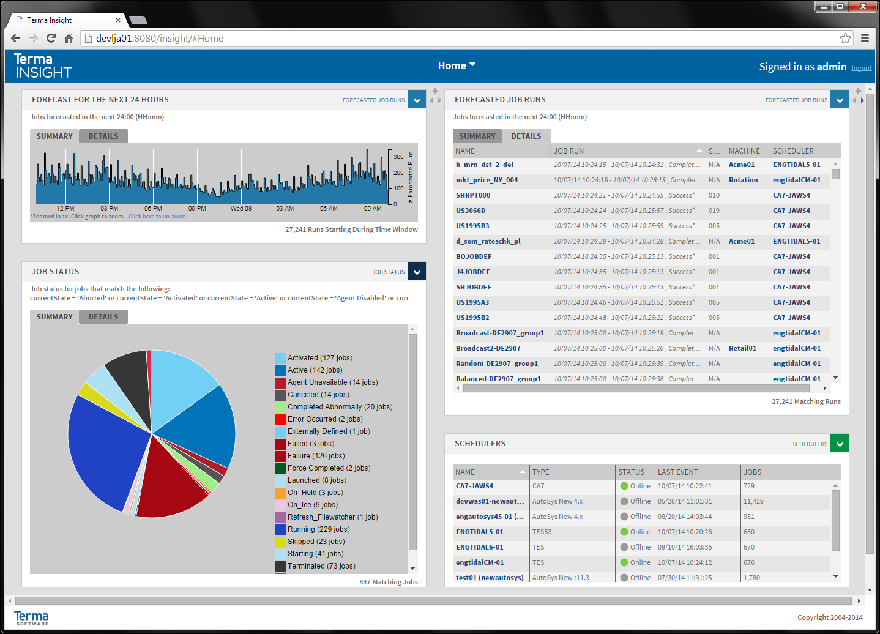Click the Activated legend color swatch
Screen dimensions: 880x634
click(x=281, y=358)
